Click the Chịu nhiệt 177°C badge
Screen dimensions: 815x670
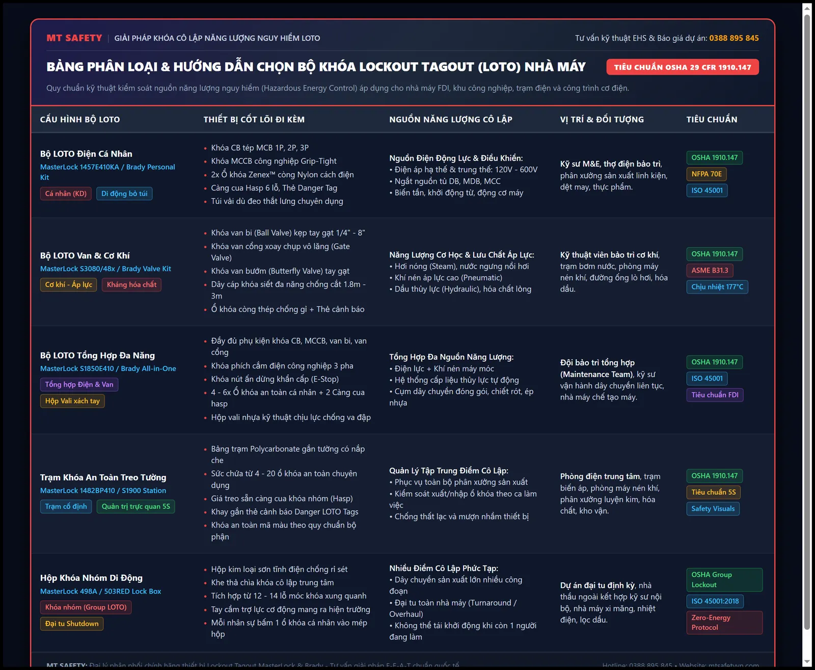pos(717,287)
